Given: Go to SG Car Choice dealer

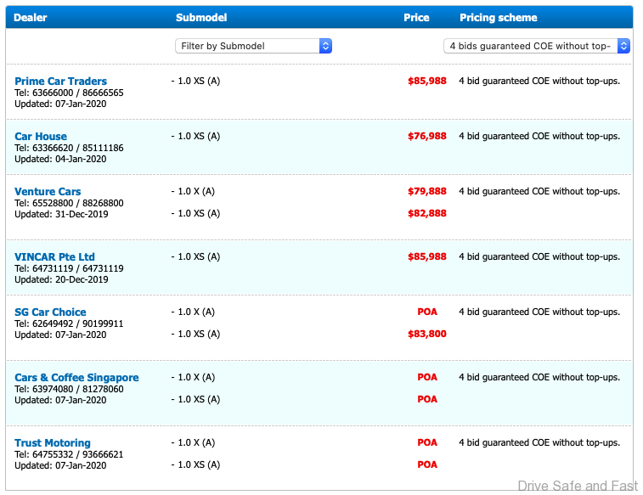Looking at the screenshot, I should [x=50, y=312].
